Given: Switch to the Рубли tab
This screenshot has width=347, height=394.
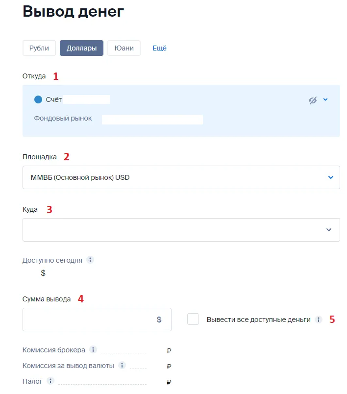Looking at the screenshot, I should tap(39, 48).
